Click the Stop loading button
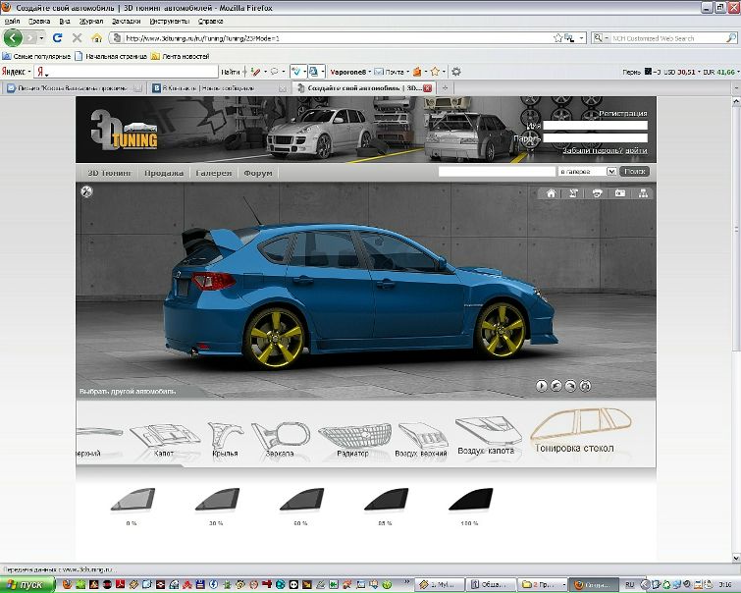The height and width of the screenshot is (593, 741). click(77, 38)
